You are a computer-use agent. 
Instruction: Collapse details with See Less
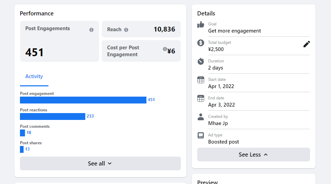click(253, 155)
